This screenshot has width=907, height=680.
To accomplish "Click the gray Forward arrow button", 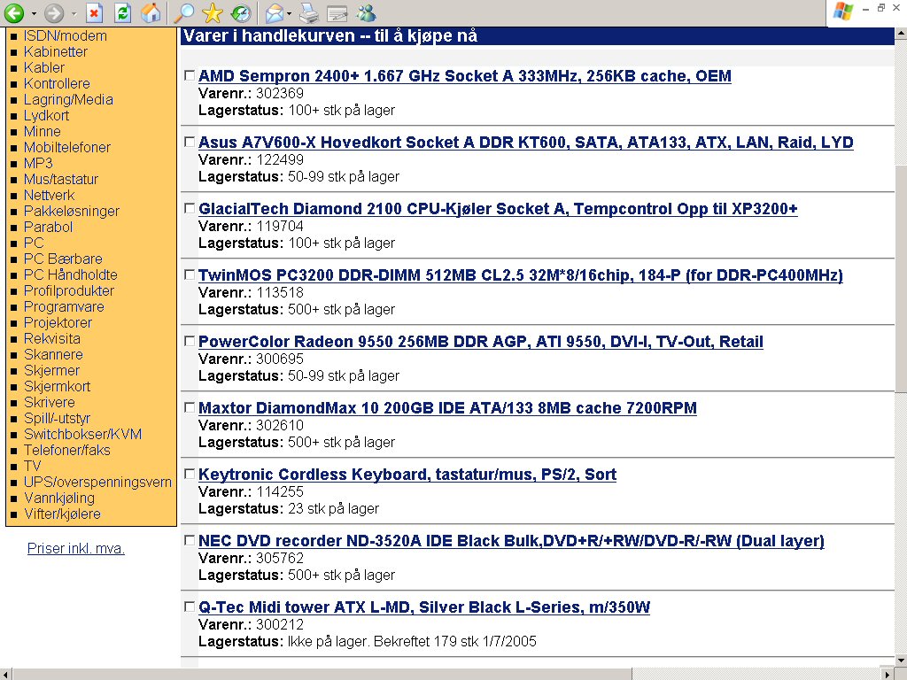I will pos(54,12).
